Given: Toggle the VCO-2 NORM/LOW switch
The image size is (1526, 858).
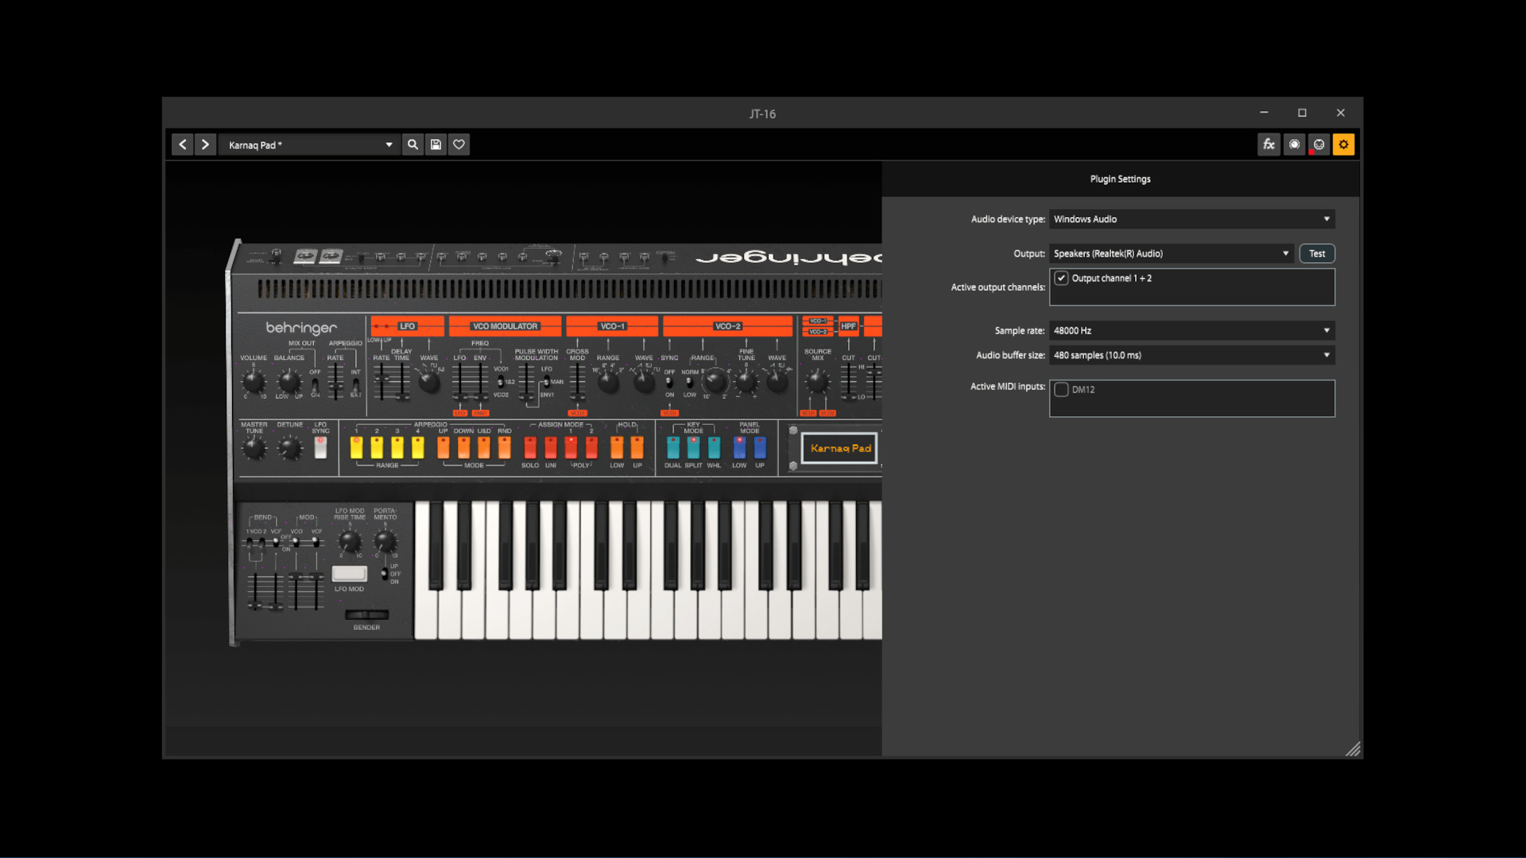Looking at the screenshot, I should tap(689, 382).
